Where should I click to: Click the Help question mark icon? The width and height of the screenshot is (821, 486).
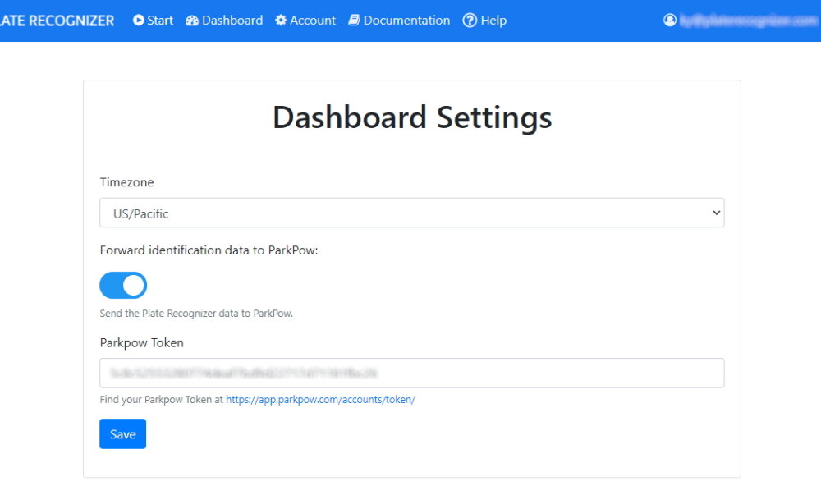470,21
